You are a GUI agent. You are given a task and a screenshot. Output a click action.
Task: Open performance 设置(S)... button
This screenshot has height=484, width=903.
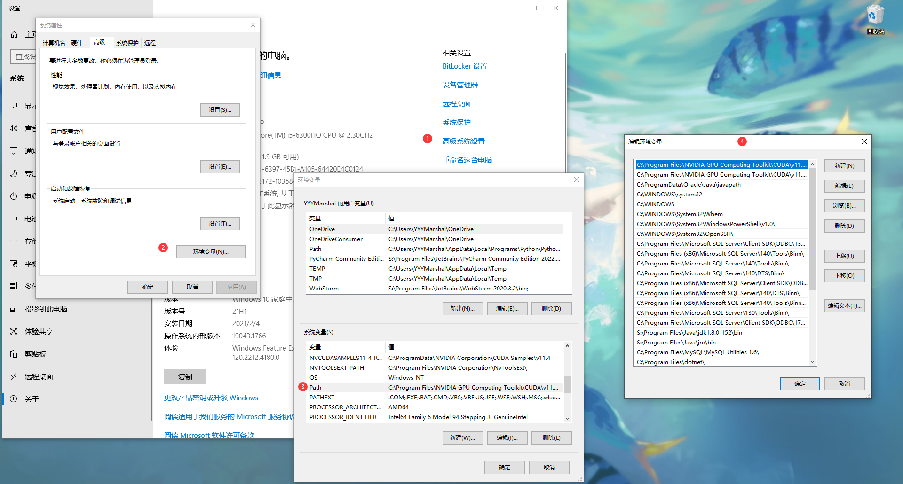pyautogui.click(x=220, y=109)
